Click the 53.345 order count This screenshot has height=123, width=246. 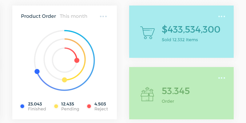click(176, 91)
